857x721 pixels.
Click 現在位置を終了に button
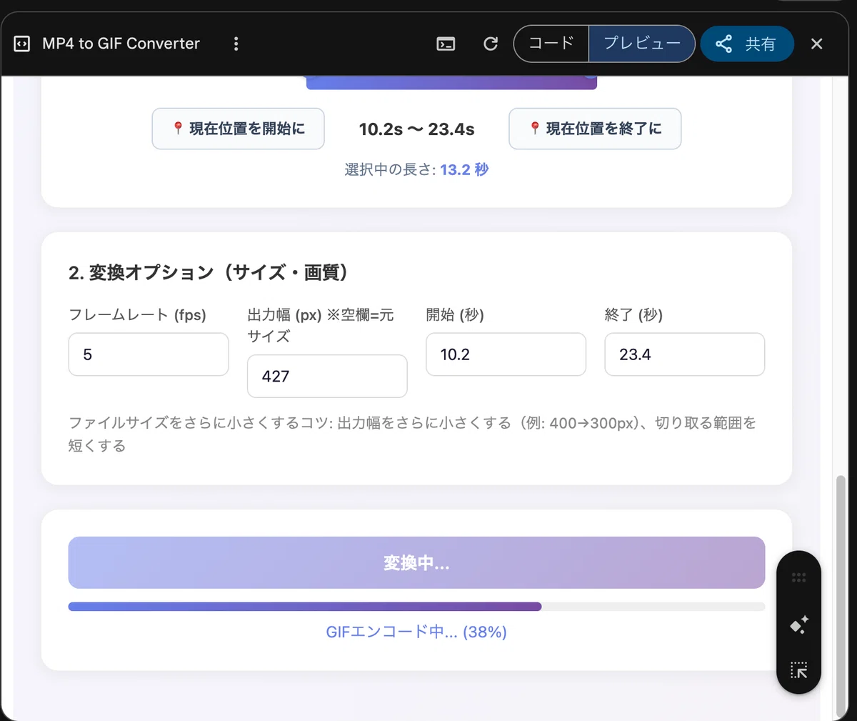595,129
